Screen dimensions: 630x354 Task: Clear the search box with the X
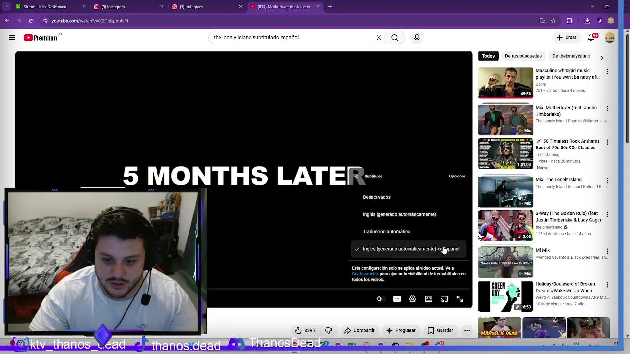[379, 37]
